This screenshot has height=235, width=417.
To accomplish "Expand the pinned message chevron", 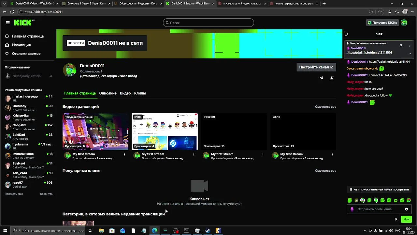I will (x=410, y=54).
